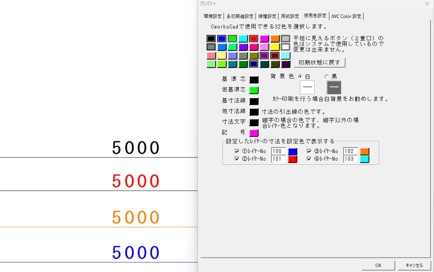Click the 仮基準芯 green color swatch

pos(254,90)
